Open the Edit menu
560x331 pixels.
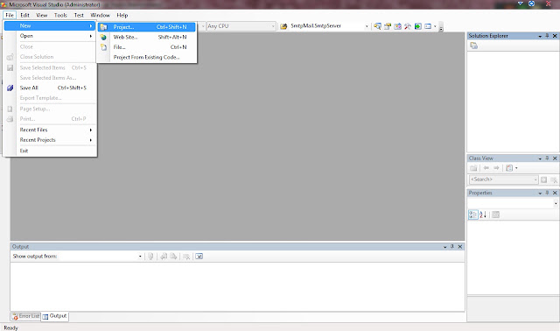click(x=25, y=16)
